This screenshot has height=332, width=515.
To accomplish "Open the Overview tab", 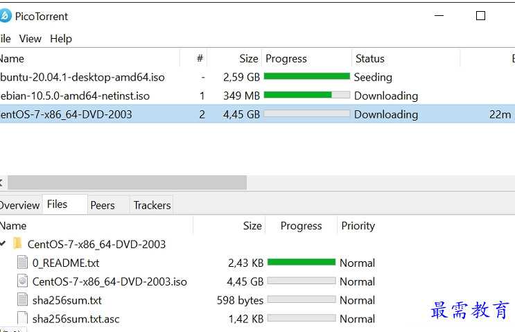I will [19, 205].
